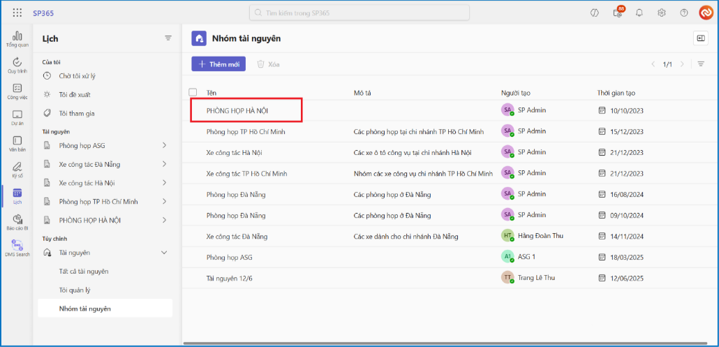Click the notification bell icon
Image resolution: width=719 pixels, height=347 pixels.
pyautogui.click(x=639, y=13)
